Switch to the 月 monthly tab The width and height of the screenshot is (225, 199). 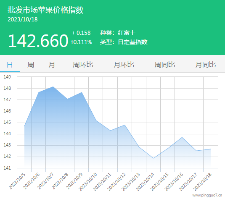point(52,65)
